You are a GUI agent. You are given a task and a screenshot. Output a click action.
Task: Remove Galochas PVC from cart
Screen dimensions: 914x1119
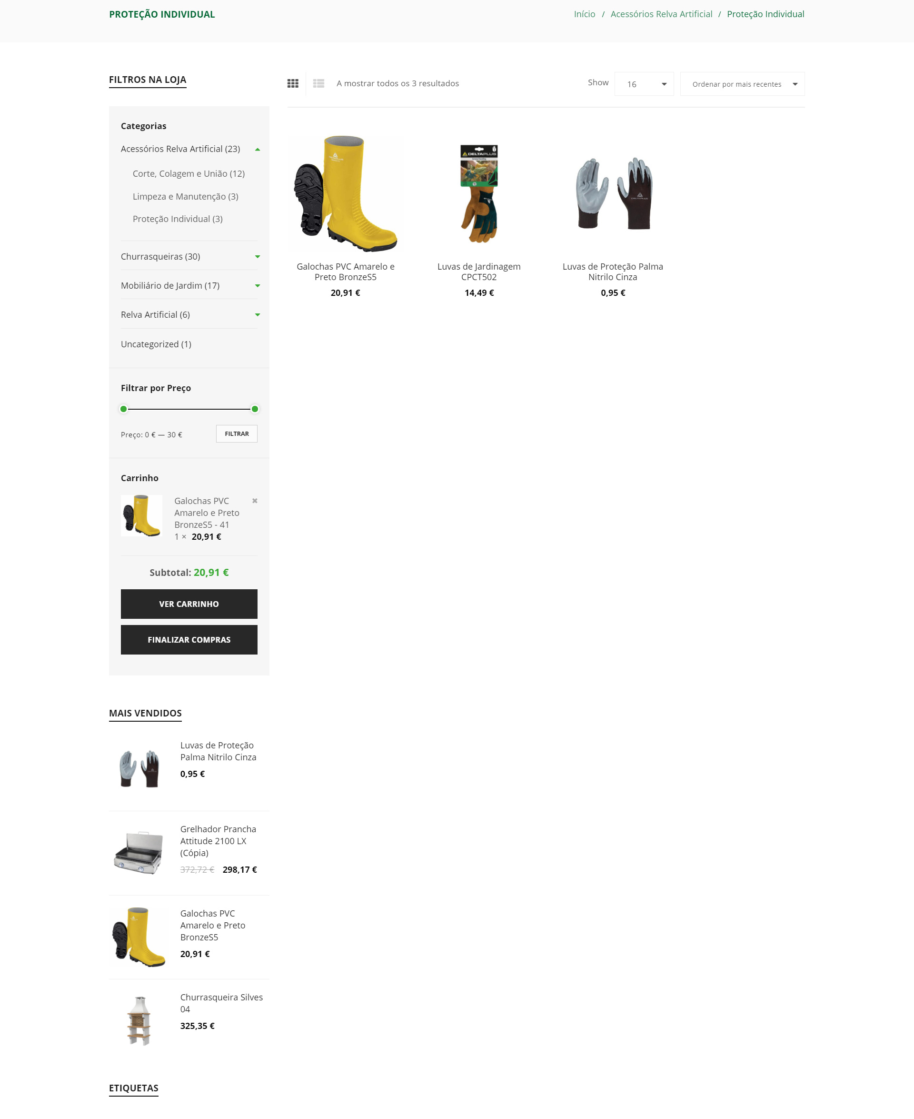(255, 501)
